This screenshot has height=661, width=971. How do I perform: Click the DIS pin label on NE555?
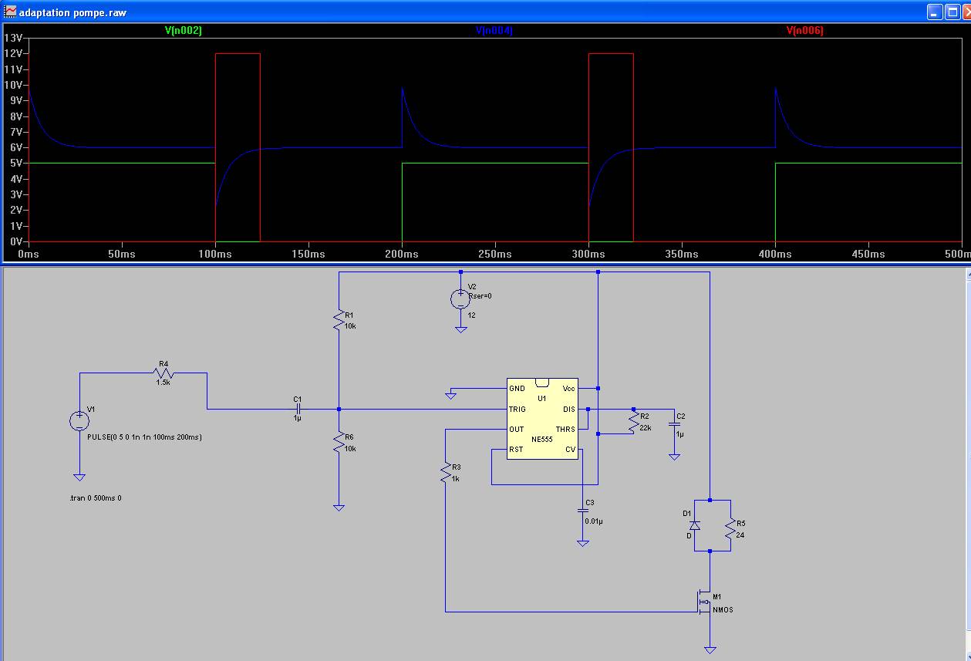pos(569,410)
